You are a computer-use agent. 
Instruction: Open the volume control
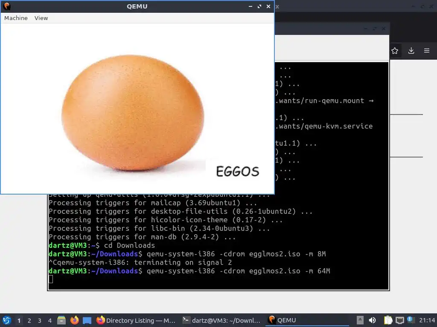pyautogui.click(x=372, y=320)
